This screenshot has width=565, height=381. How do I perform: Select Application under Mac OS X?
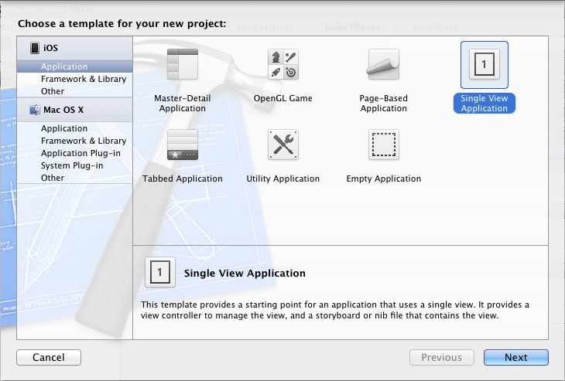click(74, 128)
